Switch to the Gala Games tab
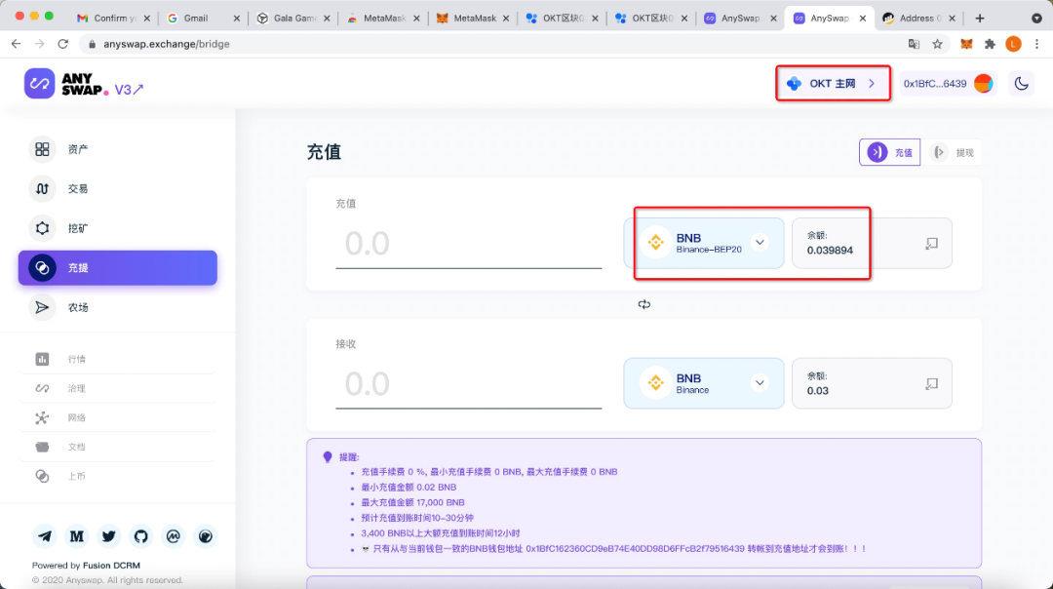Screen dimensions: 1053x589 click(x=292, y=19)
